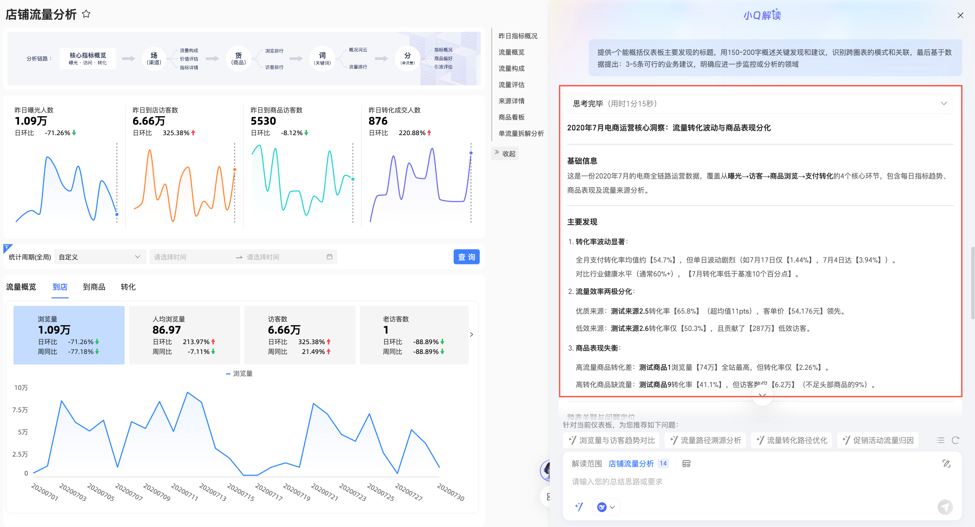Screen dimensions: 975x527
Task: Switch to the 转化 tab
Action: 128,287
